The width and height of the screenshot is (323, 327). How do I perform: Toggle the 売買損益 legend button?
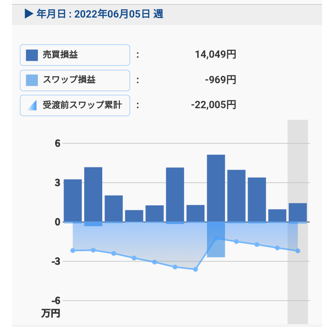pos(75,55)
